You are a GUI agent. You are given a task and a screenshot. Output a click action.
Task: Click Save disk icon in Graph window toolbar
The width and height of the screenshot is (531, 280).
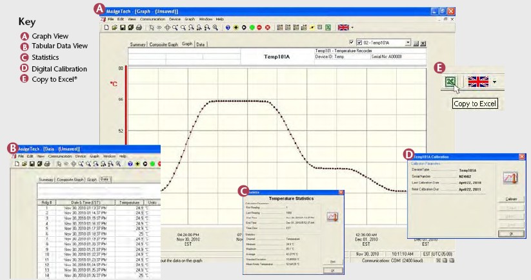pyautogui.click(x=123, y=28)
